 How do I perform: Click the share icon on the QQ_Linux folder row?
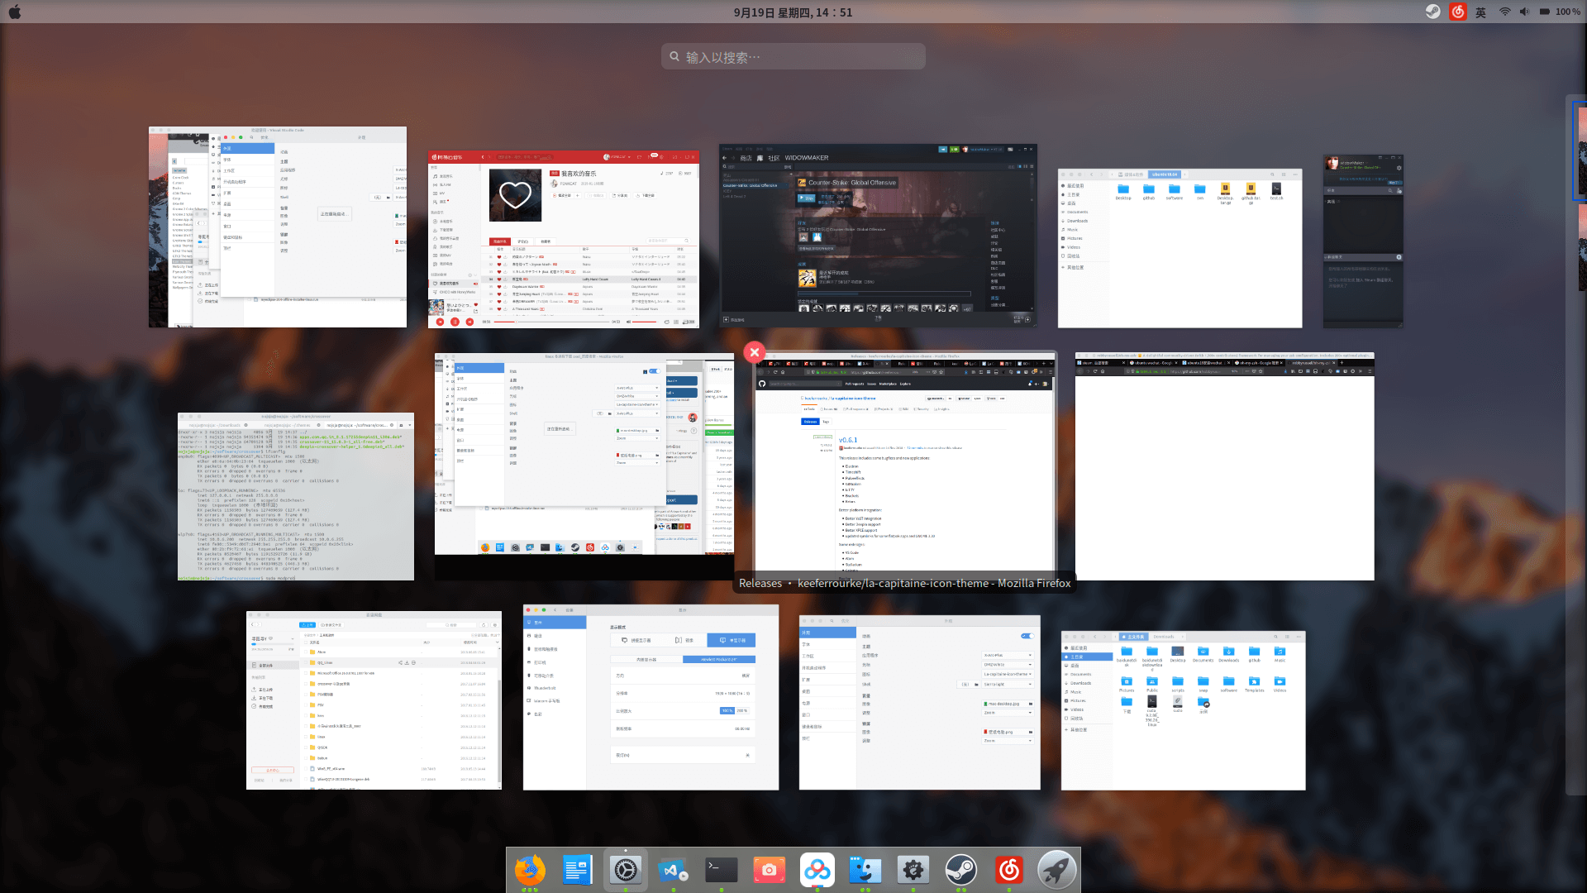point(400,662)
